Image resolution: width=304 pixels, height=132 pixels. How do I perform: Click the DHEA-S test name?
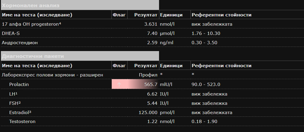click(x=11, y=33)
